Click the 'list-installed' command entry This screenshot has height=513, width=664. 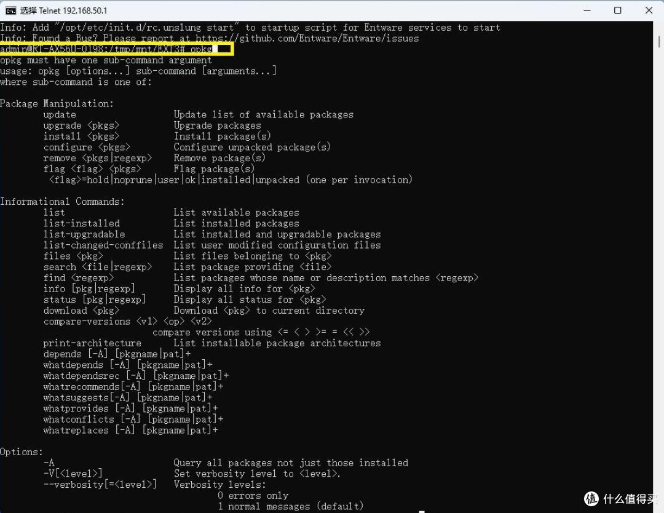(x=81, y=223)
